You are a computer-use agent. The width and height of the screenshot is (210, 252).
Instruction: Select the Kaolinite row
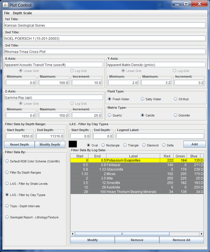point(137,187)
